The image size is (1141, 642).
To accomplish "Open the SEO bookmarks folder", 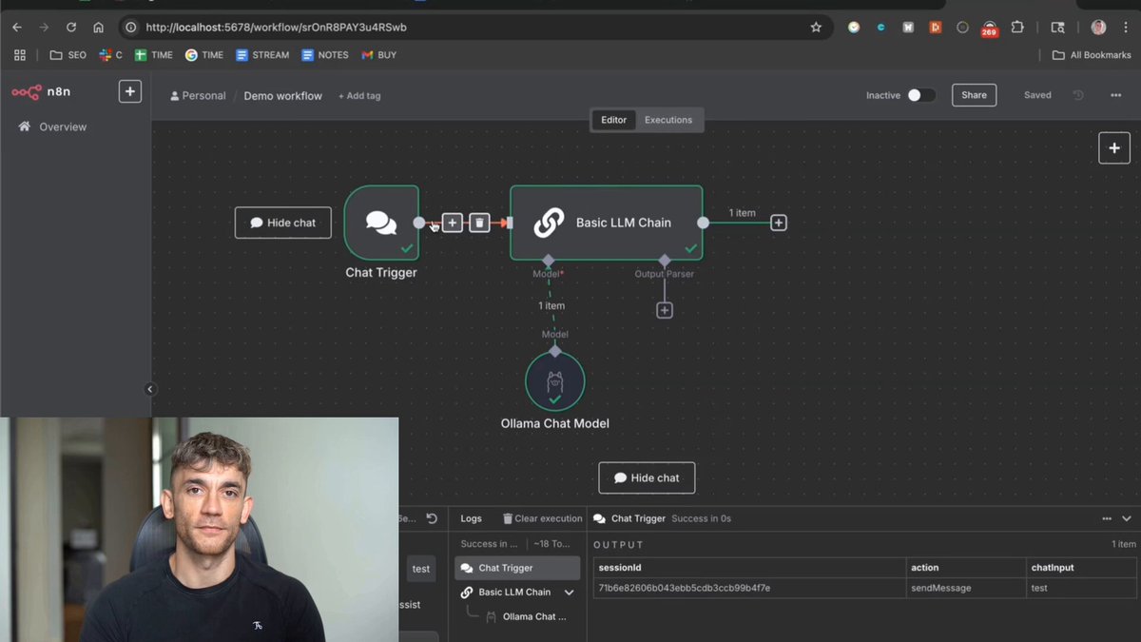I will pos(68,55).
